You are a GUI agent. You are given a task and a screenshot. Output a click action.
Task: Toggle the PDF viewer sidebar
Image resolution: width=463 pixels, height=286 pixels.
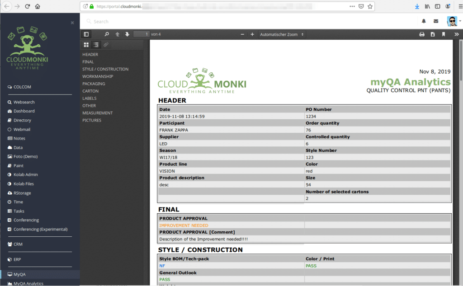pyautogui.click(x=86, y=34)
